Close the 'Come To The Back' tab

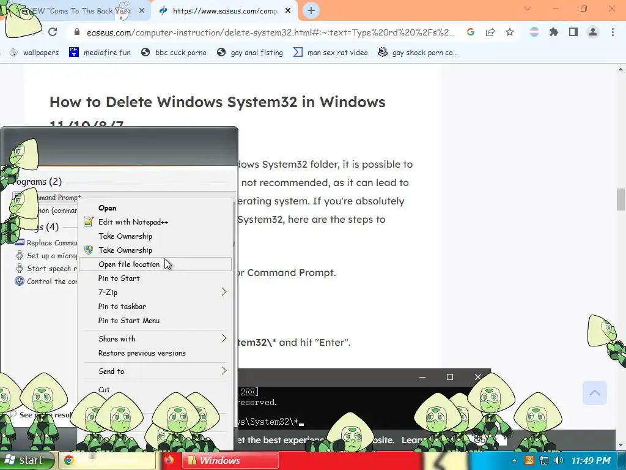coord(142,11)
